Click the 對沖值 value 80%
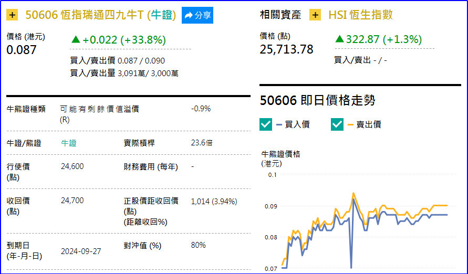The width and height of the screenshot is (468, 274). click(x=199, y=245)
